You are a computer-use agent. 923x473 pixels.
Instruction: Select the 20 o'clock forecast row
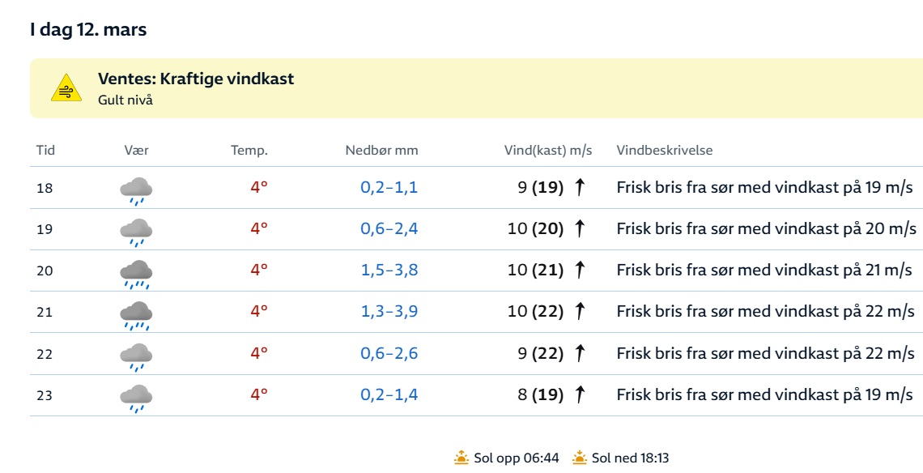(x=45, y=271)
